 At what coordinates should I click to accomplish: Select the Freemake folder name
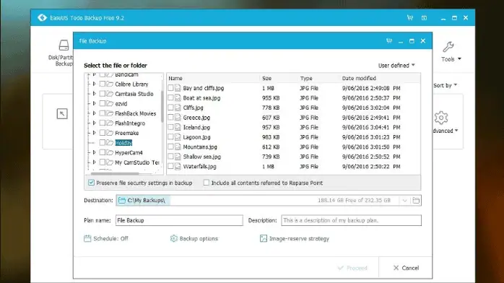127,133
